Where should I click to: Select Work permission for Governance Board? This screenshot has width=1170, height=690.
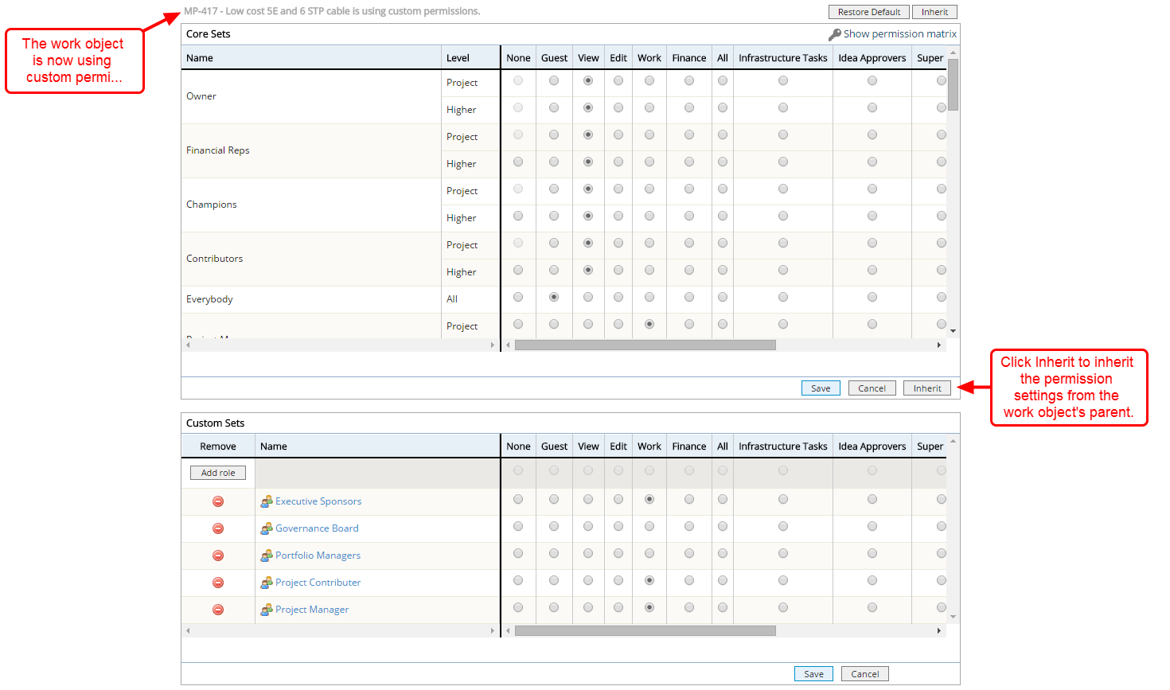[x=649, y=526]
